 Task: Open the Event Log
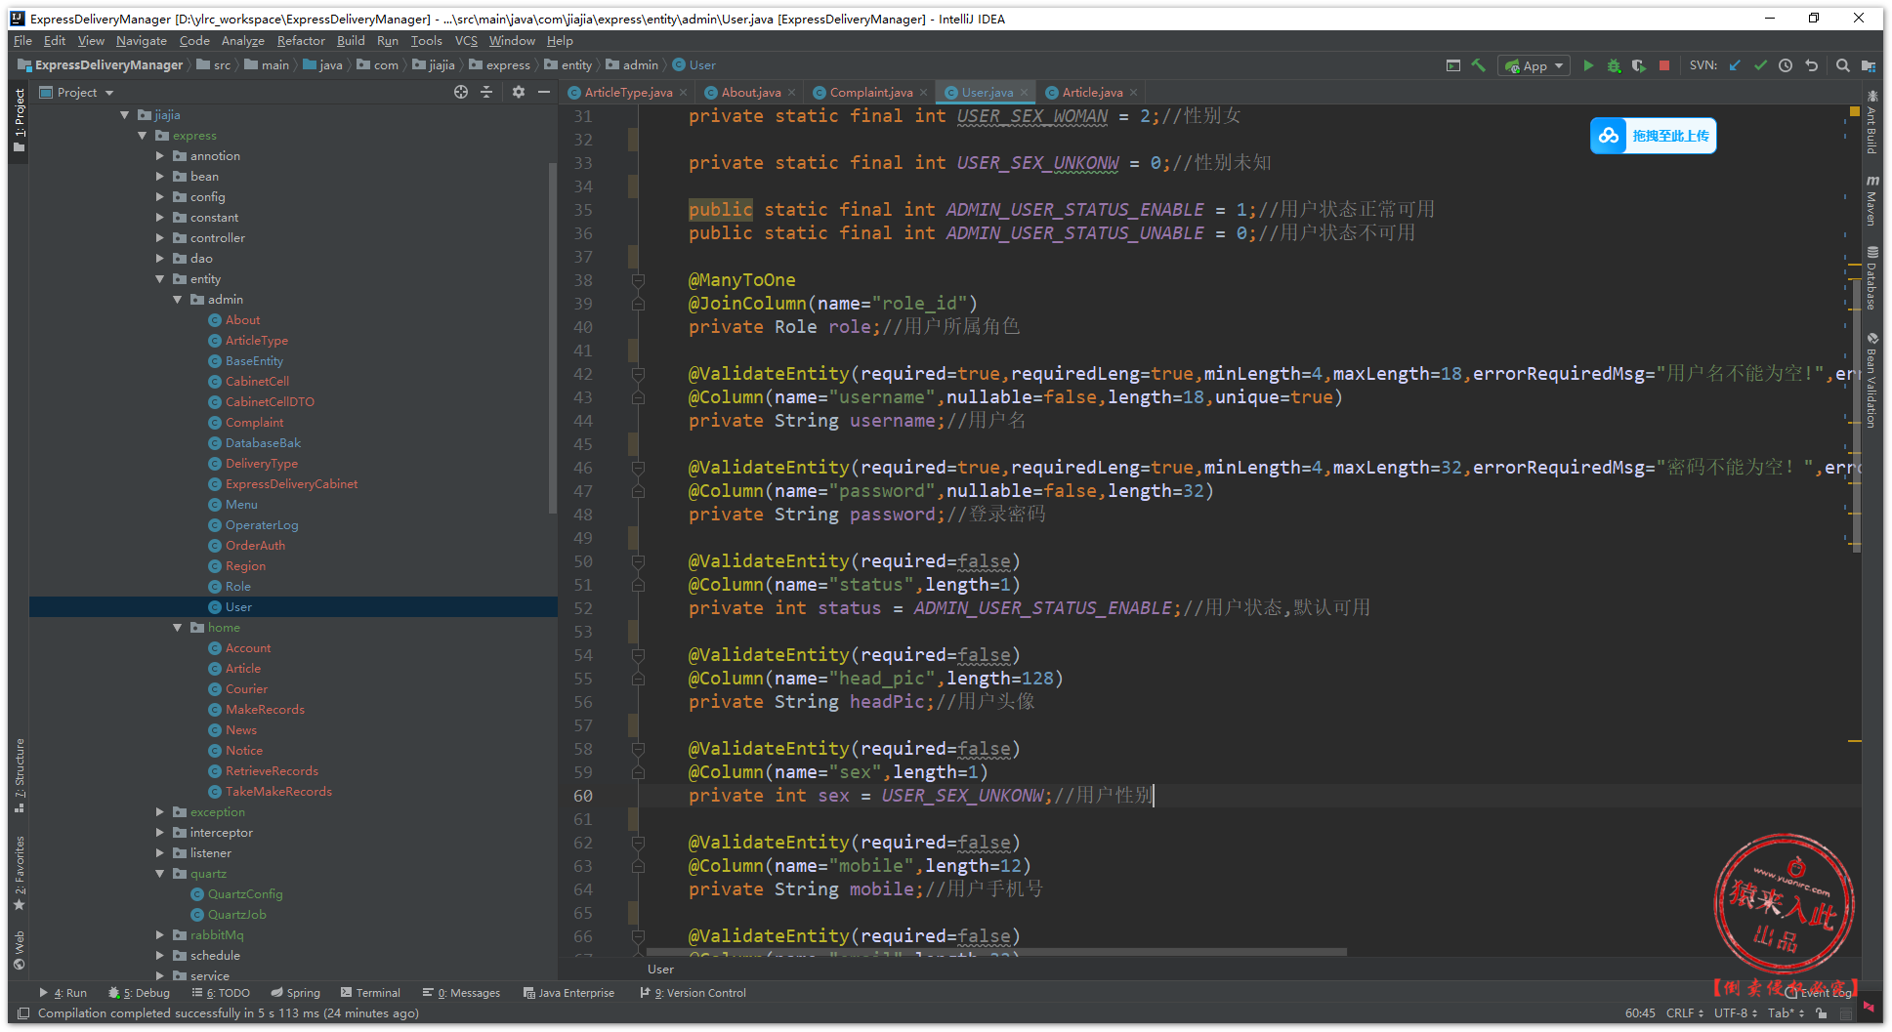(1822, 992)
